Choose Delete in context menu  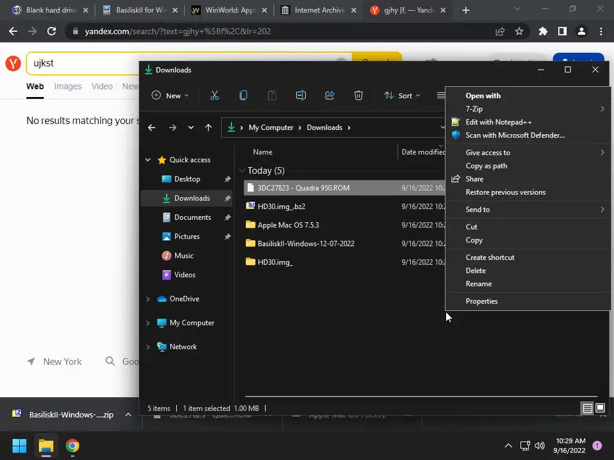pyautogui.click(x=528, y=271)
